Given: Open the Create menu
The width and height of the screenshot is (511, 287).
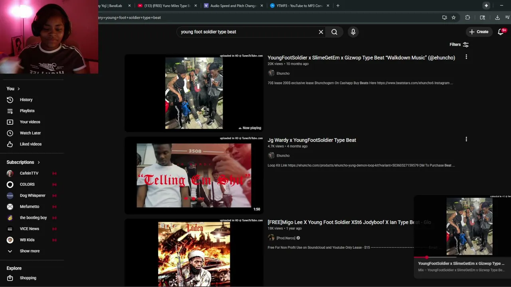Looking at the screenshot, I should tap(479, 32).
